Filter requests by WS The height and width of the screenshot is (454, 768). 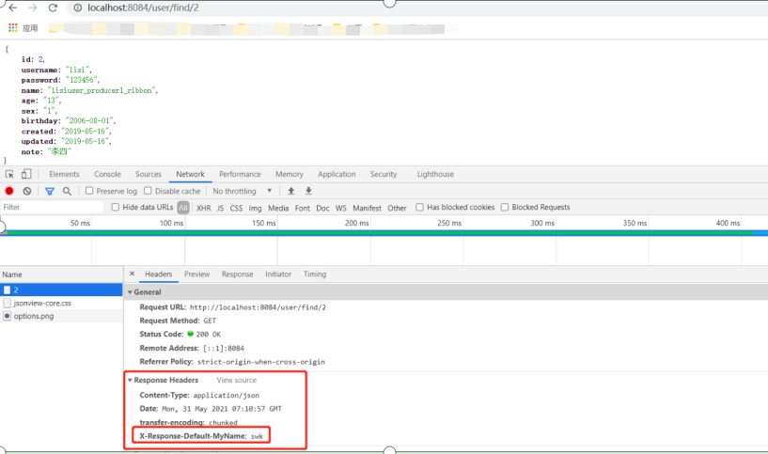341,208
